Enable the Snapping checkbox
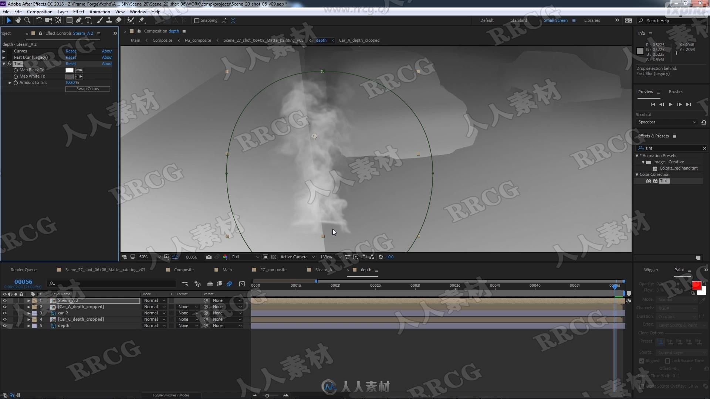Image resolution: width=710 pixels, height=399 pixels. pos(197,21)
